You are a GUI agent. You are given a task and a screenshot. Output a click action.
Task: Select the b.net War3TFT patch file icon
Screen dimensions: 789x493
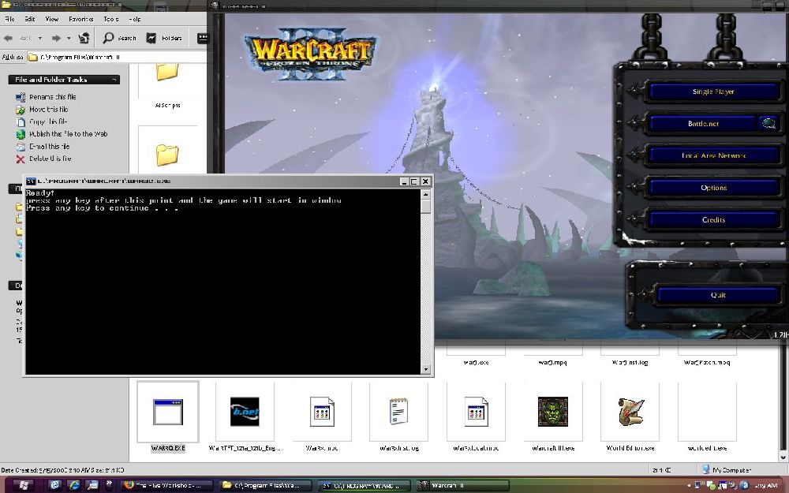point(245,412)
